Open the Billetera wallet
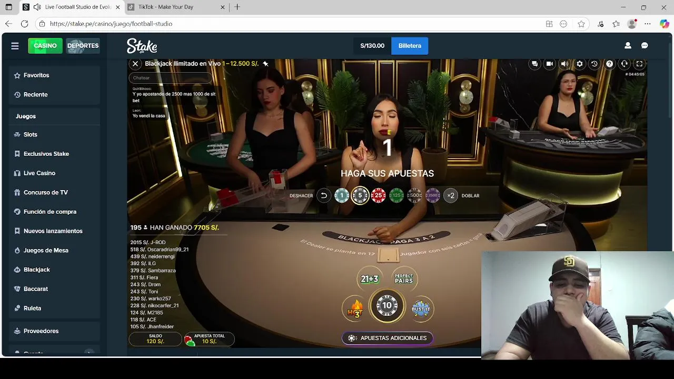Screen dimensions: 674x379 pyautogui.click(x=410, y=46)
